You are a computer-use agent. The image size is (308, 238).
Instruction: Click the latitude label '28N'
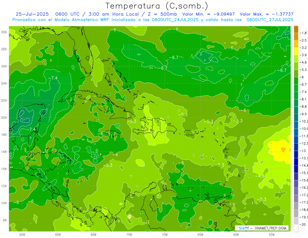4,49
